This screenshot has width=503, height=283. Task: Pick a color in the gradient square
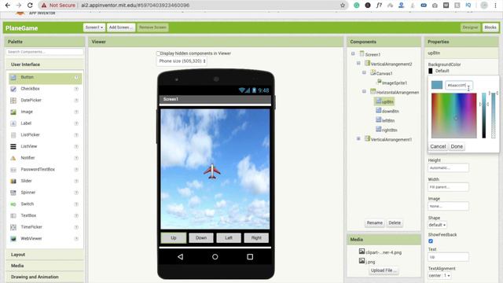(454, 116)
